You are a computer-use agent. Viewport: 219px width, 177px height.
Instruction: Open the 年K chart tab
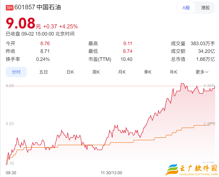174,72
